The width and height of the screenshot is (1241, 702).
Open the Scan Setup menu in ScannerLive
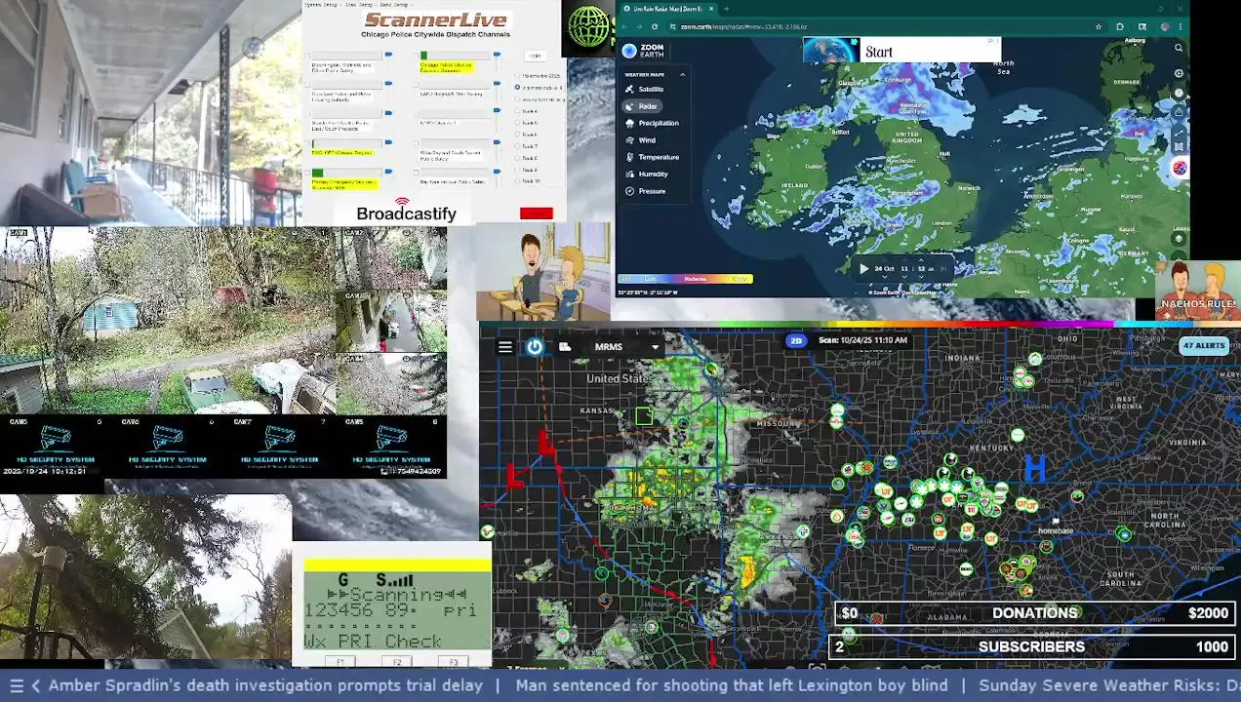[x=359, y=5]
